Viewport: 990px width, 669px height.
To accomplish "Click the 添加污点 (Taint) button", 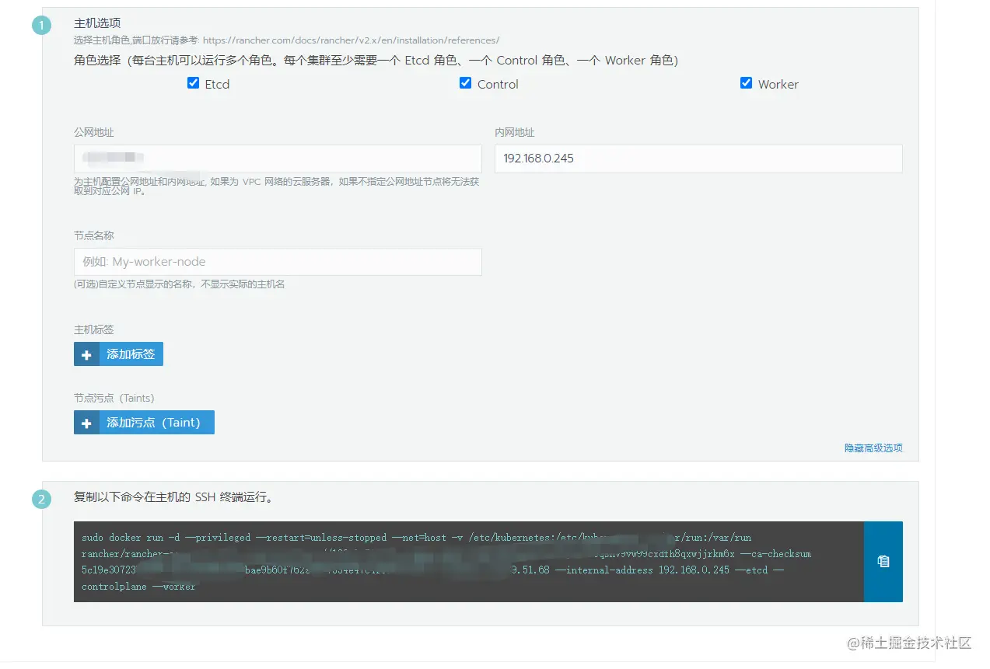I will 144,423.
